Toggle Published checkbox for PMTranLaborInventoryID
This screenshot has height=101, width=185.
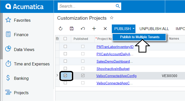[83, 46]
